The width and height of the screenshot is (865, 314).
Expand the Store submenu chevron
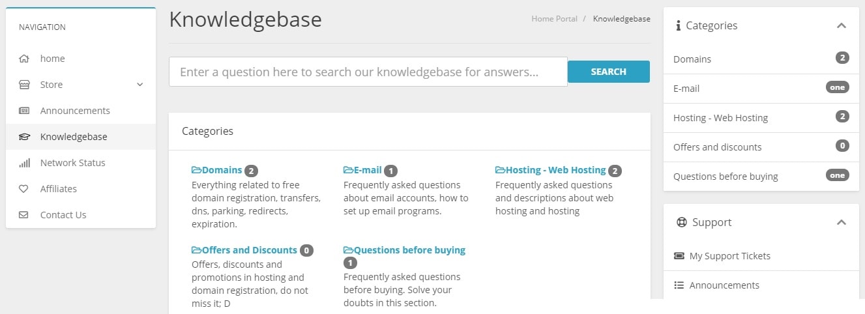point(139,85)
